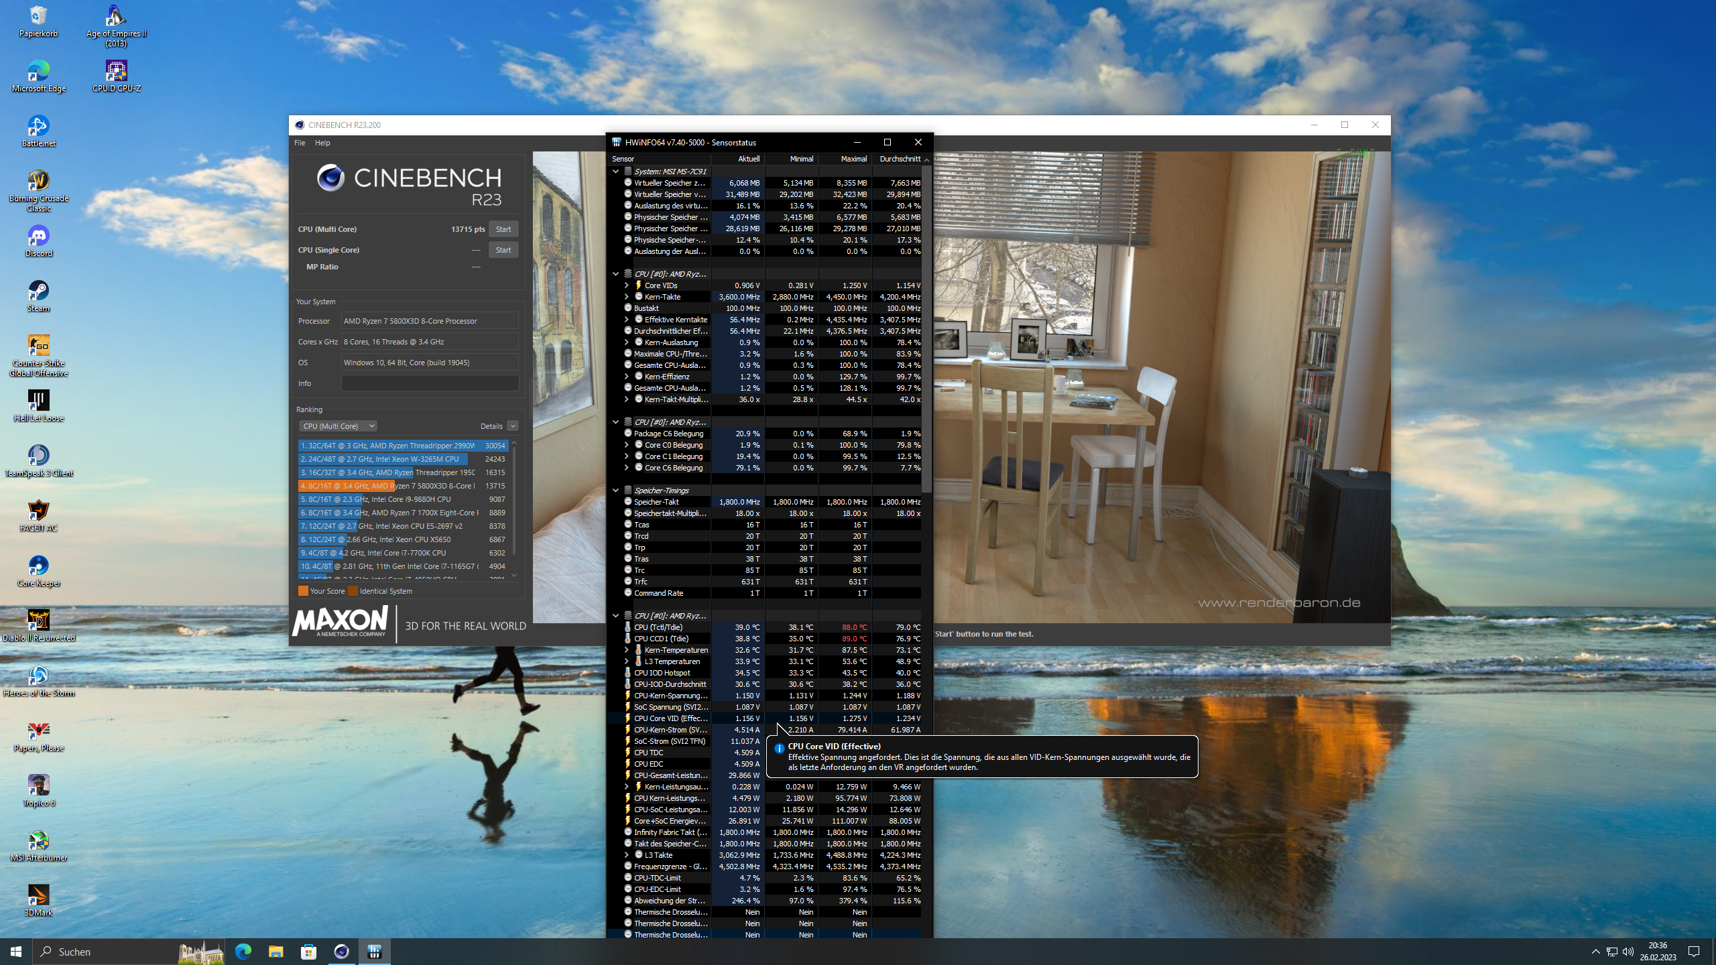Screen dimensions: 1716x965
Task: Open the CPU (Multi Core) ranking dropdown
Action: pos(338,426)
